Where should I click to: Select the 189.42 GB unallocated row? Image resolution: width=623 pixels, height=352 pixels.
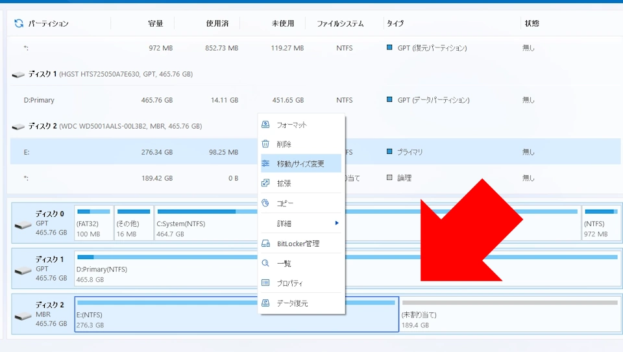pyautogui.click(x=315, y=178)
